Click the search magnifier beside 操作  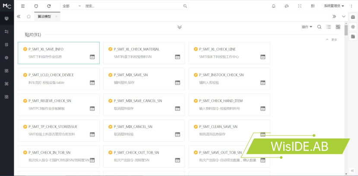click(319, 27)
